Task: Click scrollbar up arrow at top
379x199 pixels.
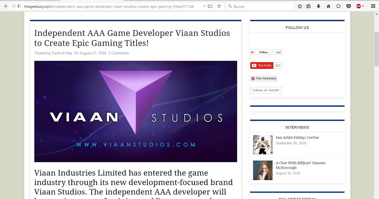Action: coord(376,15)
